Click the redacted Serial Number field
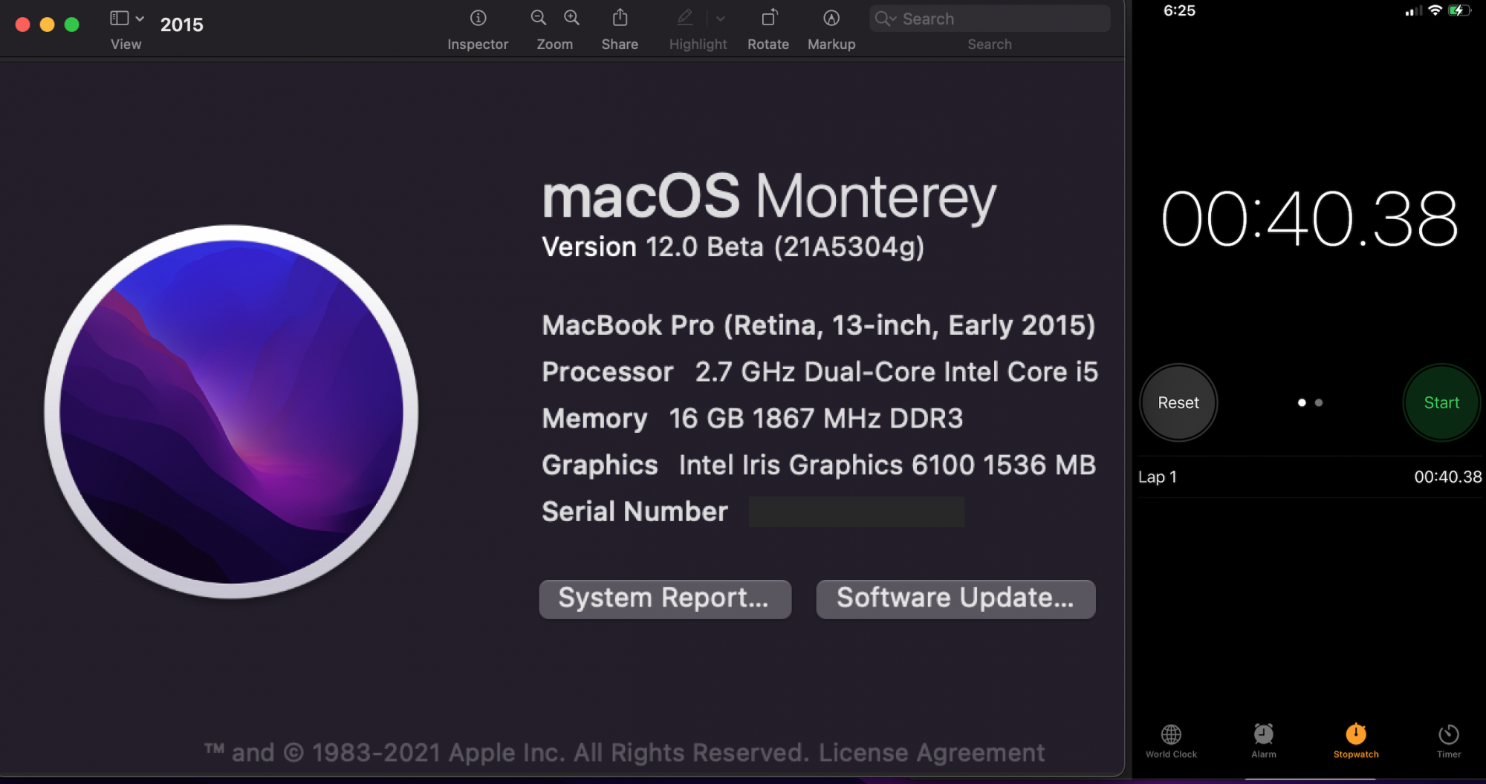Screen dimensions: 1486x784 tap(857, 512)
